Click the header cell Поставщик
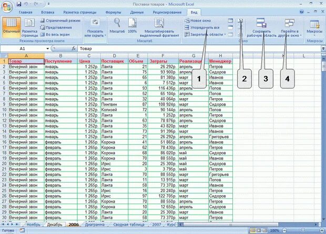The height and width of the screenshot is (234, 326). 114,61
